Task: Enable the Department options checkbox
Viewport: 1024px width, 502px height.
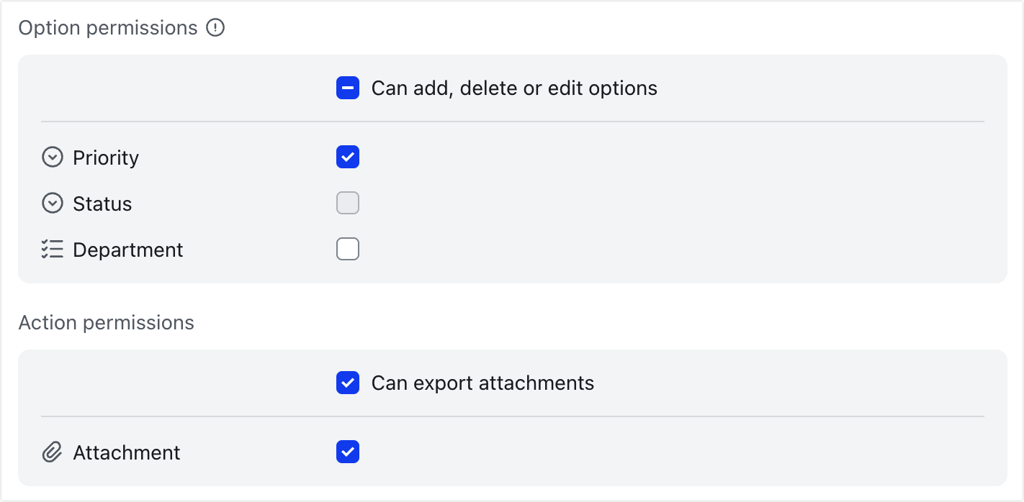Action: pos(348,249)
